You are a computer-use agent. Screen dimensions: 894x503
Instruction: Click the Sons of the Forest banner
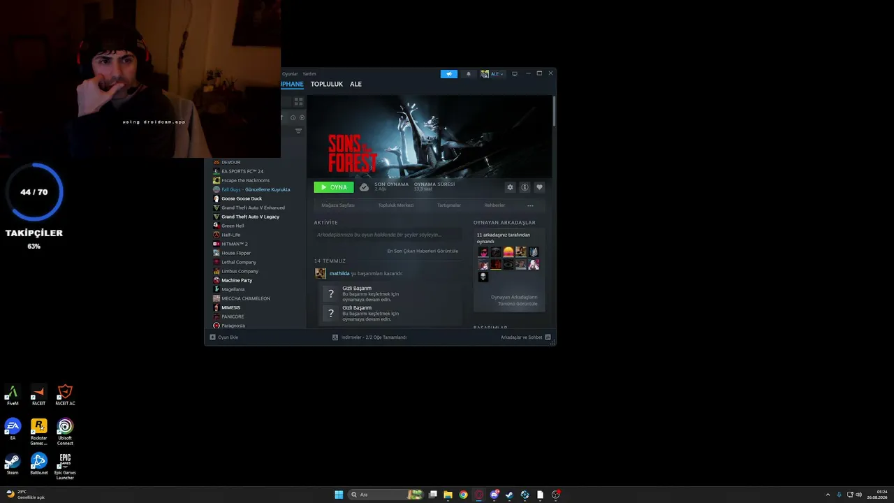pyautogui.click(x=430, y=136)
